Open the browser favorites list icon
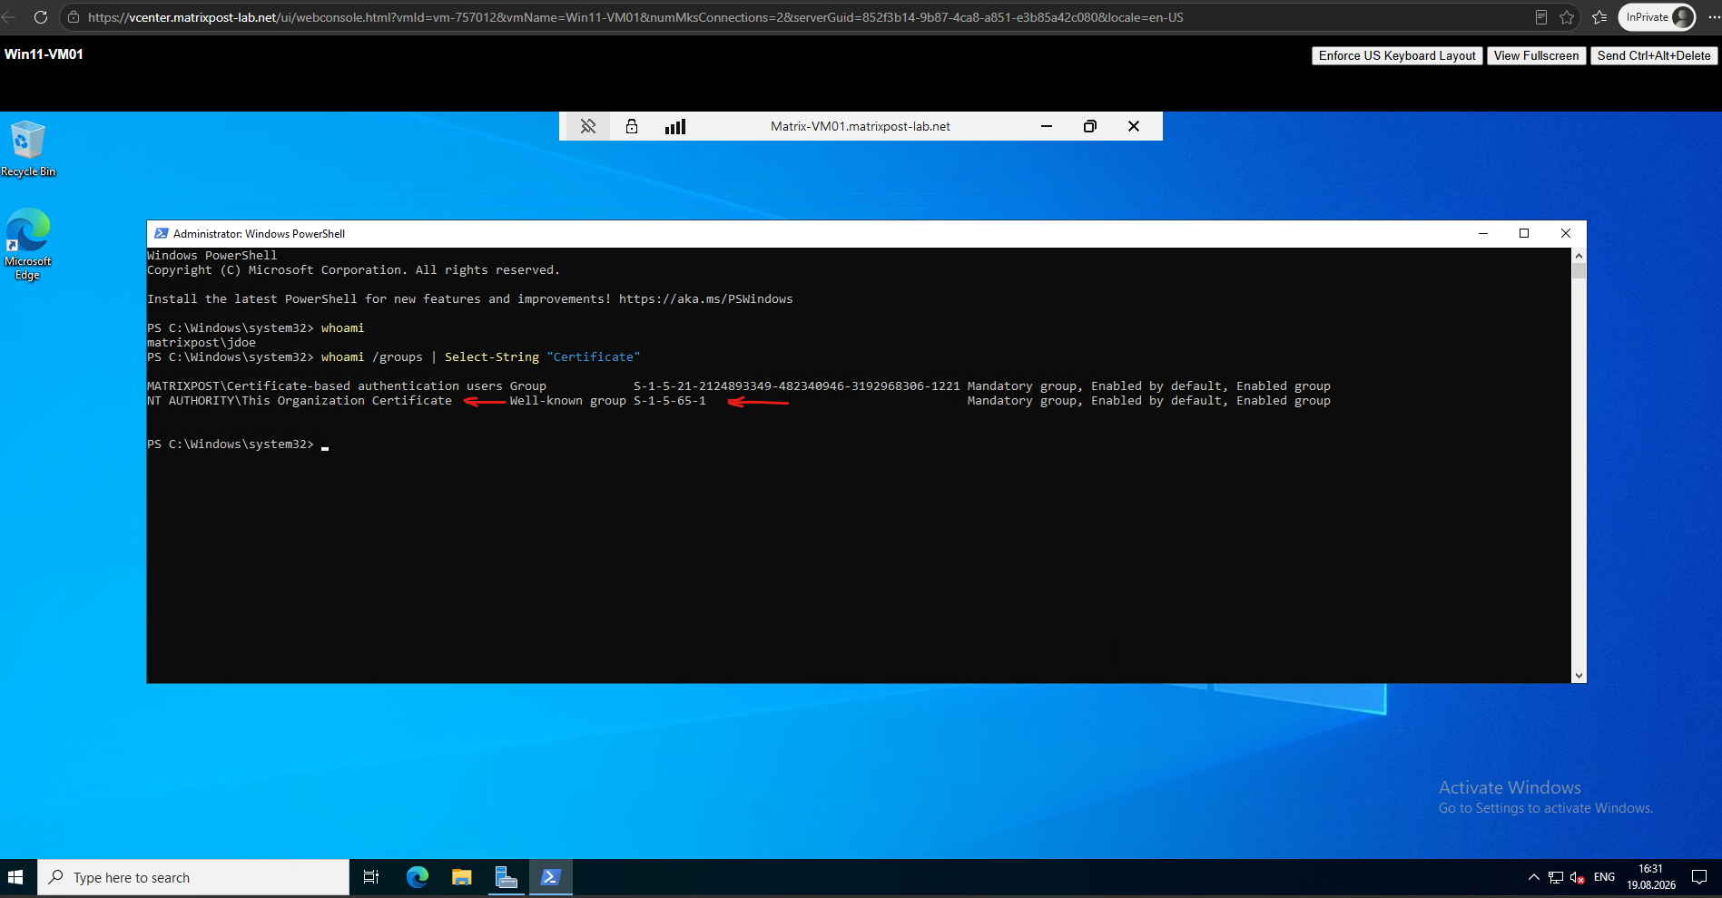The width and height of the screenshot is (1722, 898). point(1599,17)
